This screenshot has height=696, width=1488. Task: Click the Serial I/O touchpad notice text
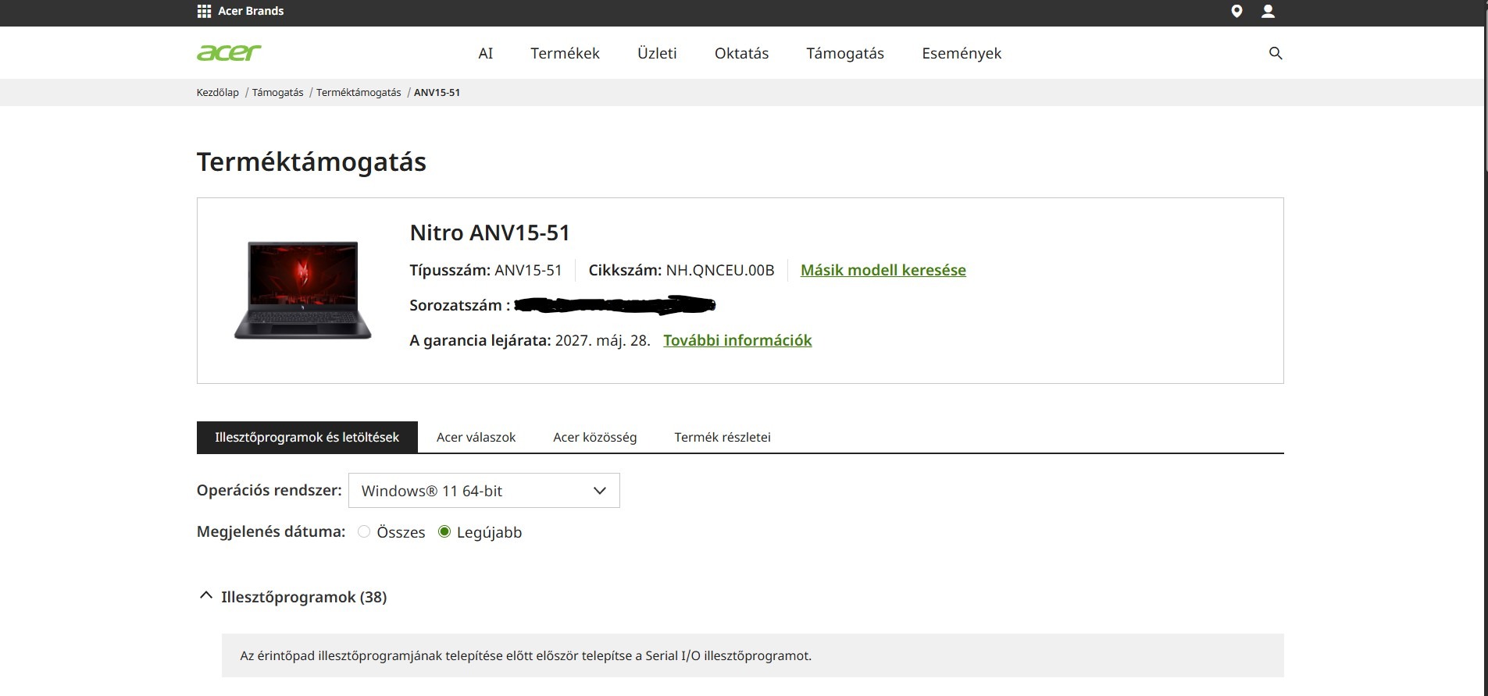[526, 655]
